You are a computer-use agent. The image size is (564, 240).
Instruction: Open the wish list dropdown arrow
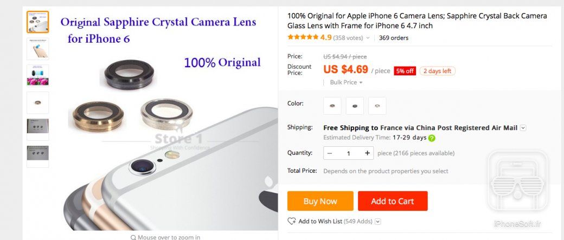tap(378, 221)
